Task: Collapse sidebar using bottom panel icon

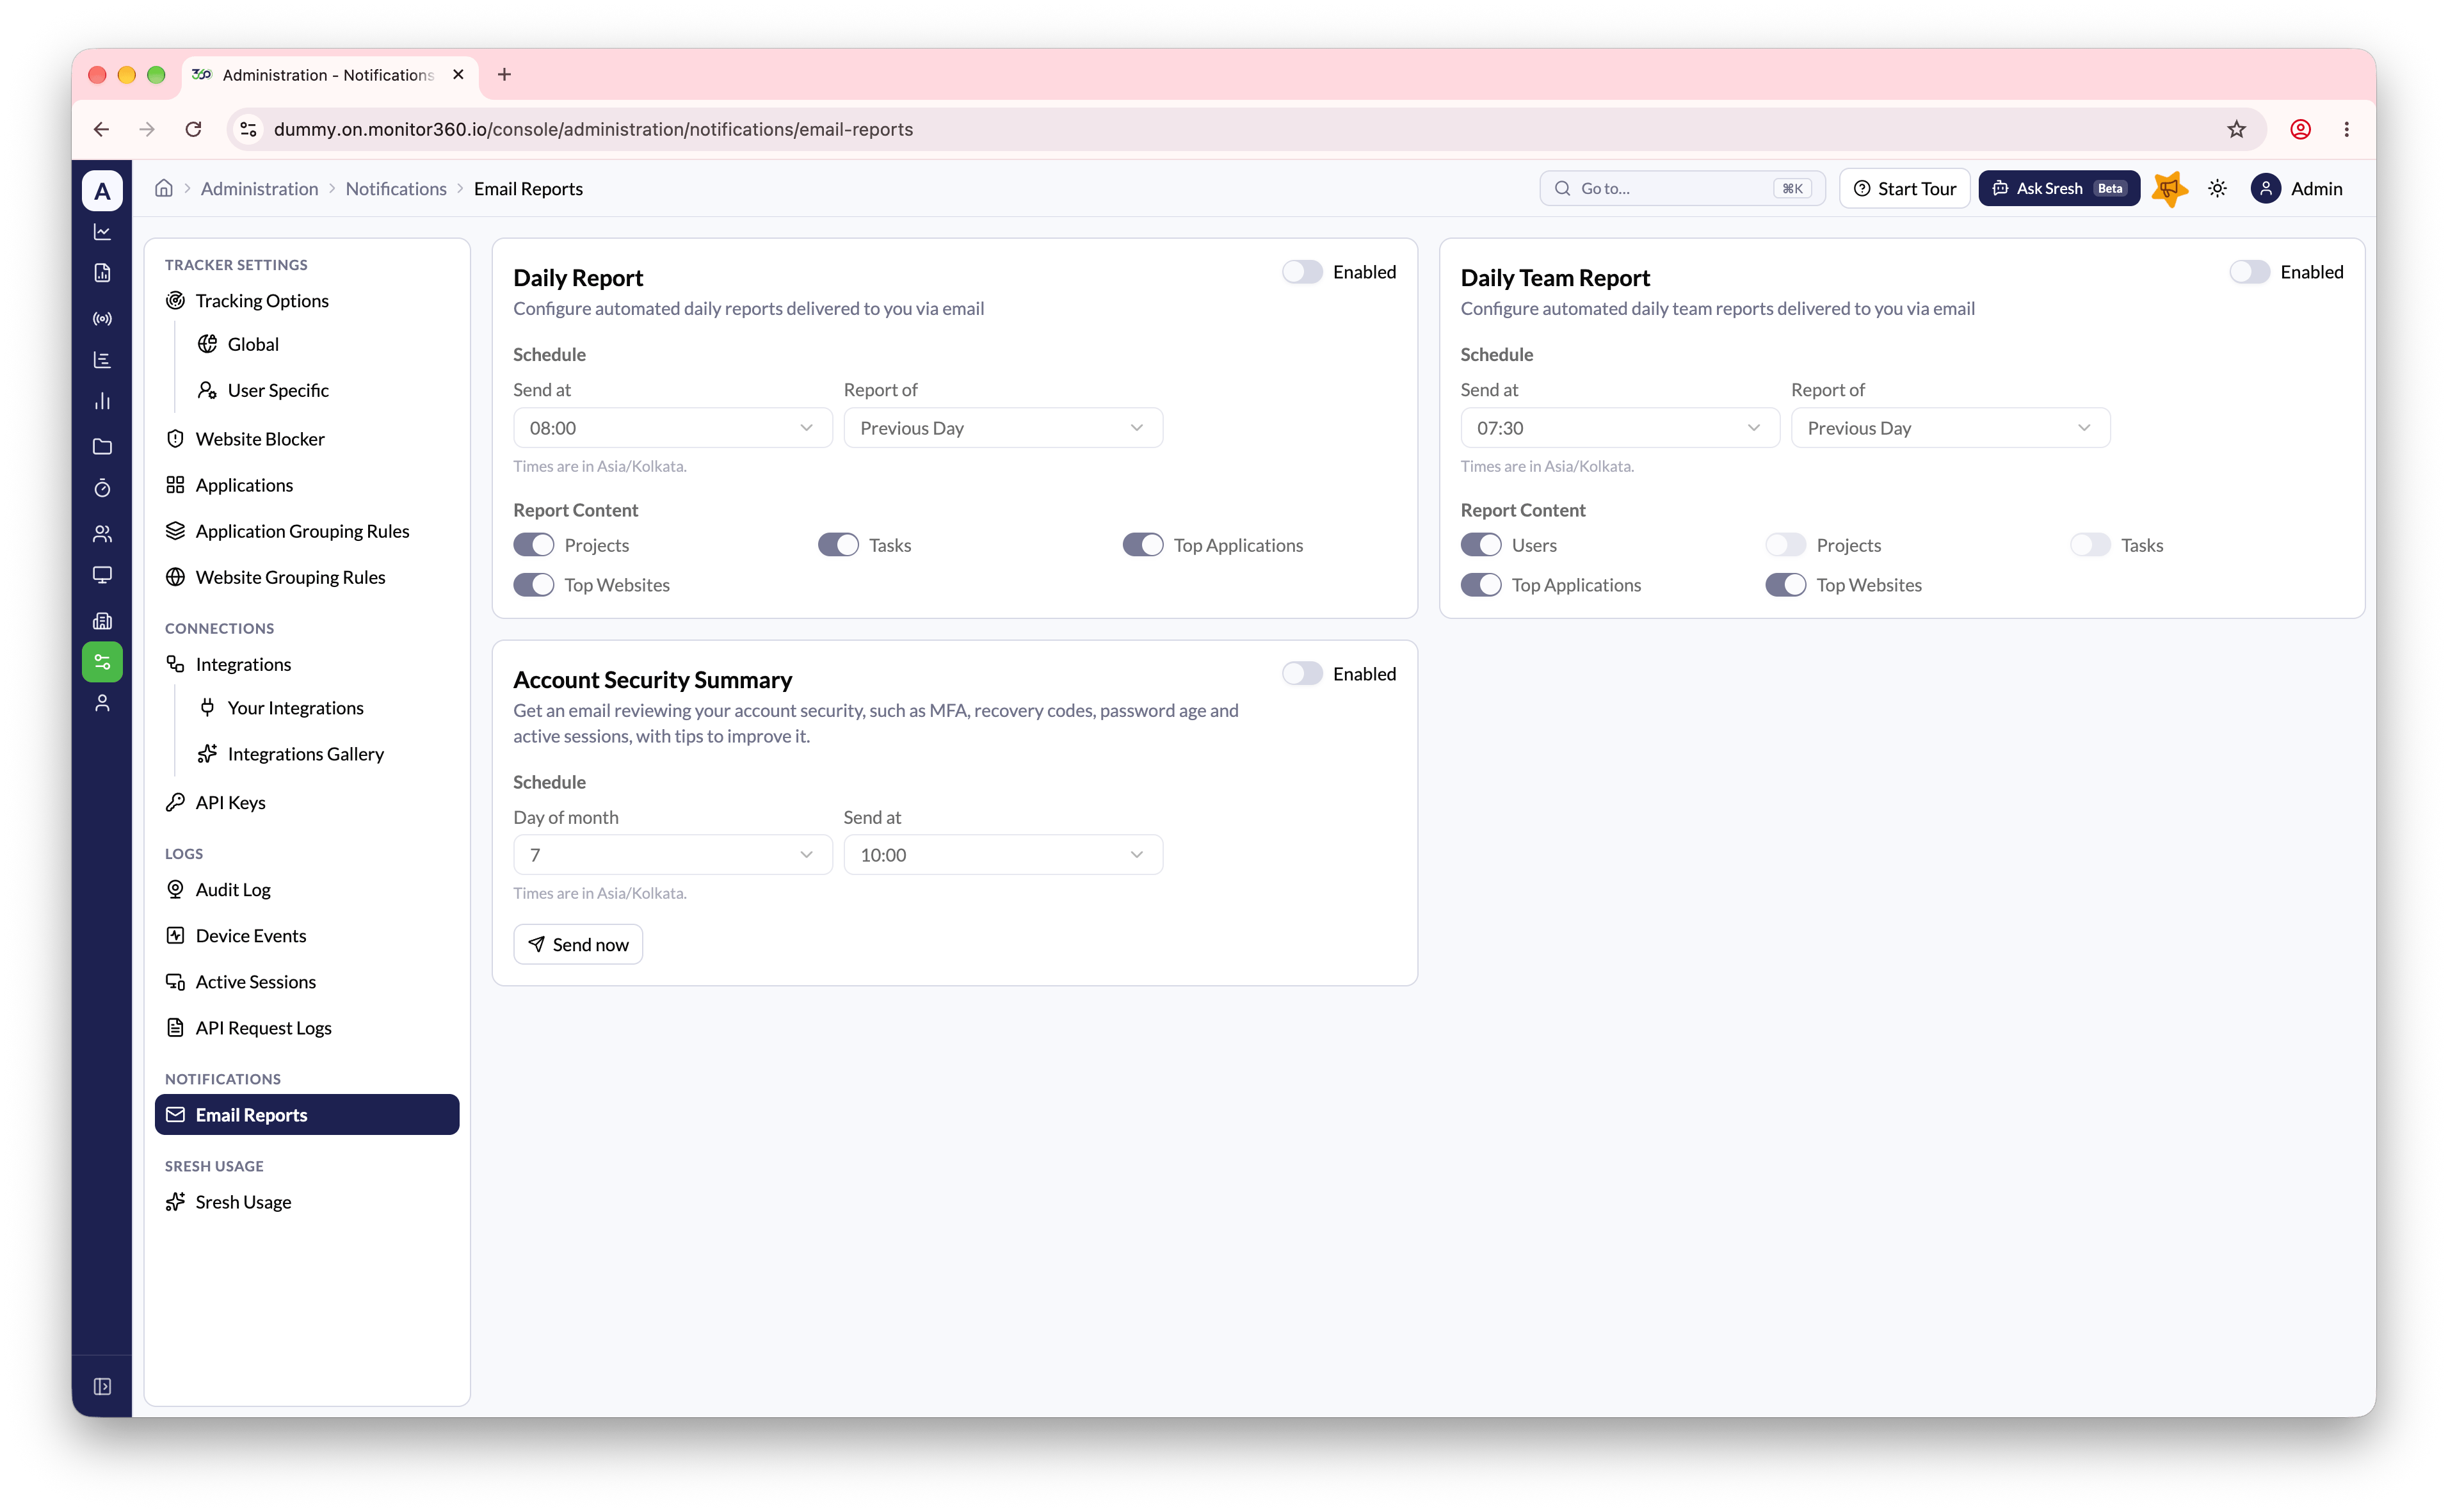Action: [x=102, y=1386]
